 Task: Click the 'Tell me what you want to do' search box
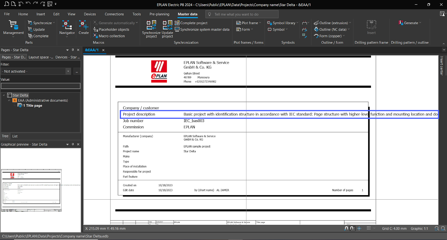pyautogui.click(x=242, y=14)
